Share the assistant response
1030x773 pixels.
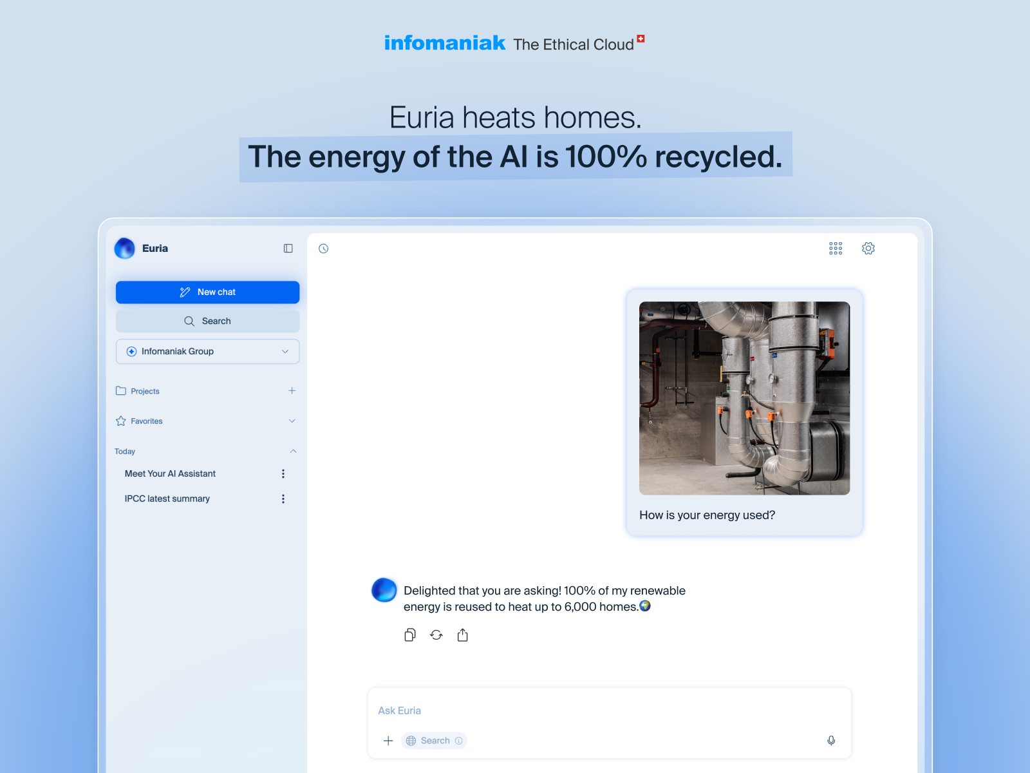(463, 635)
